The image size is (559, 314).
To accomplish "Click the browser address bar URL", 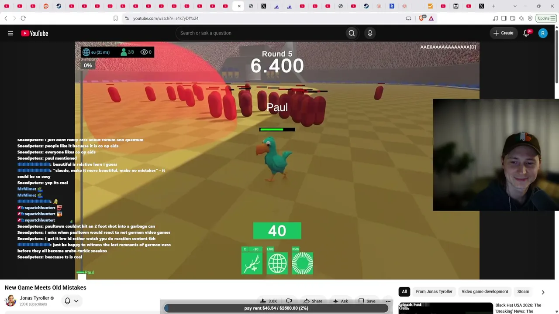I will click(x=166, y=18).
